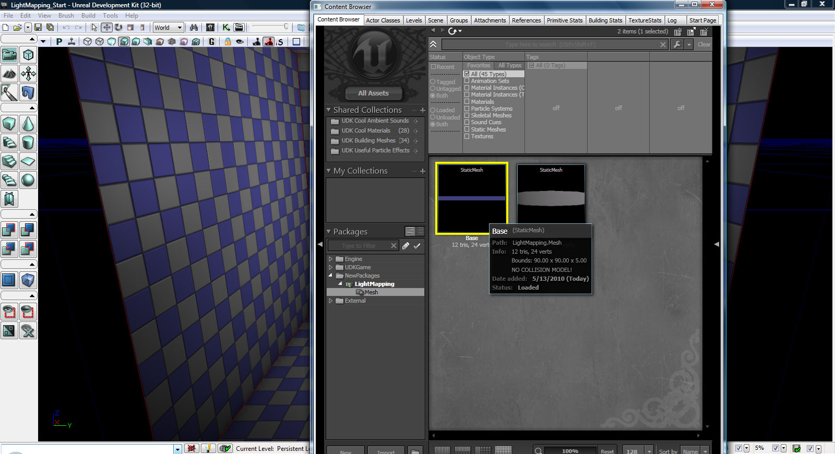Viewport: 835px width, 454px height.
Task: Choose the Texture Alignment mode icon
Action: [x=28, y=74]
